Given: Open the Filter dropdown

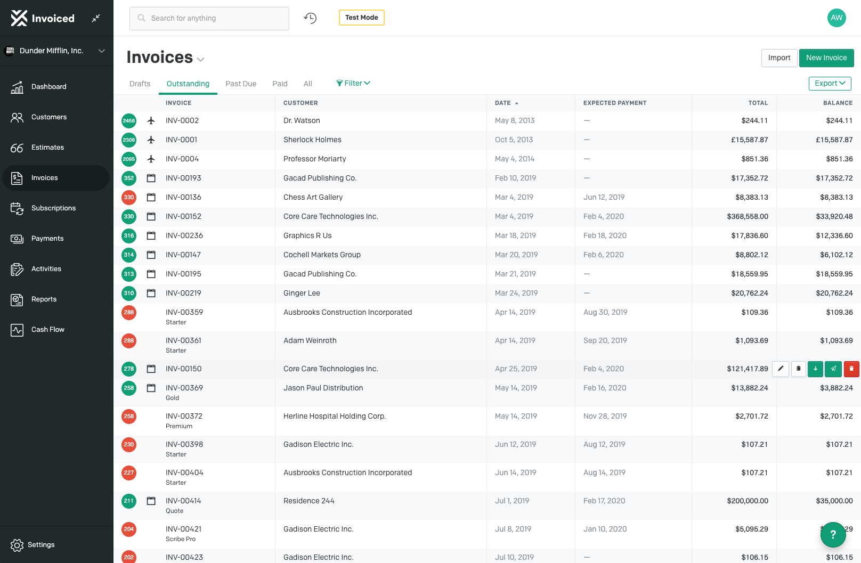Looking at the screenshot, I should pos(353,83).
